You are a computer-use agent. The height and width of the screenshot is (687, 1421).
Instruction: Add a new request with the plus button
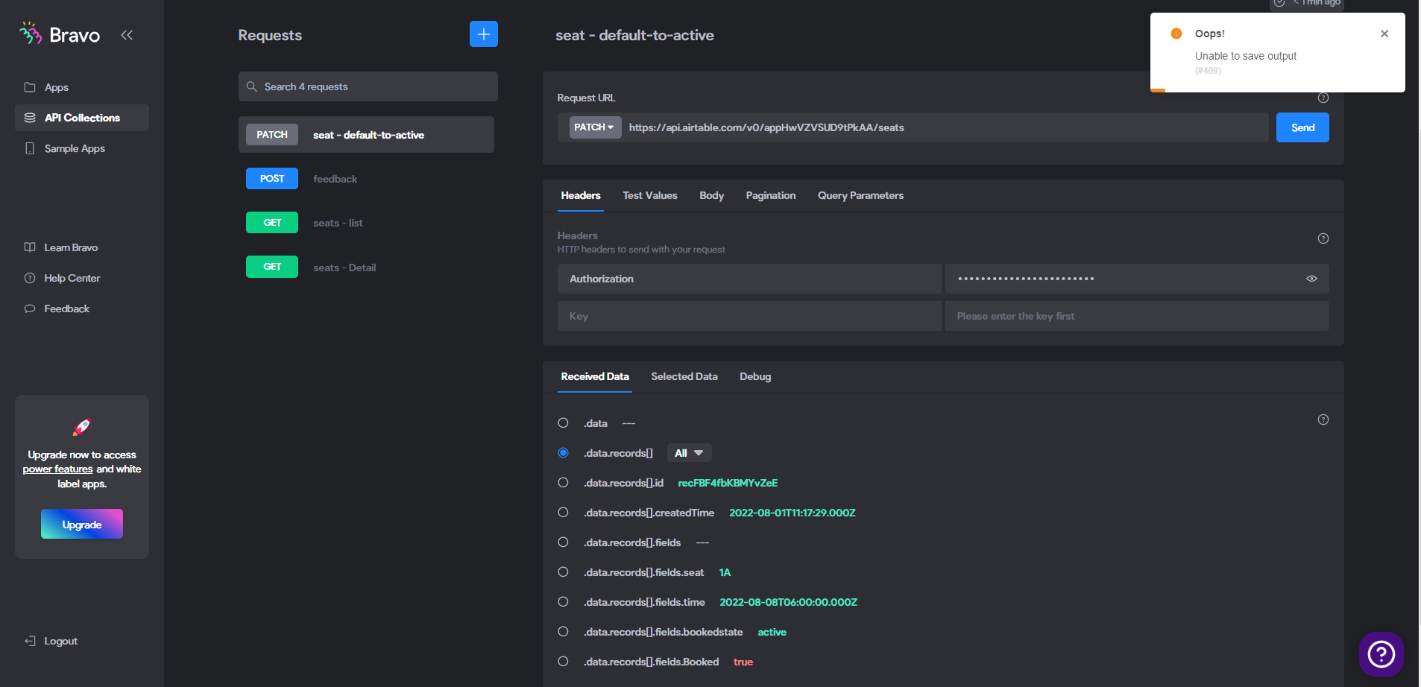click(484, 34)
